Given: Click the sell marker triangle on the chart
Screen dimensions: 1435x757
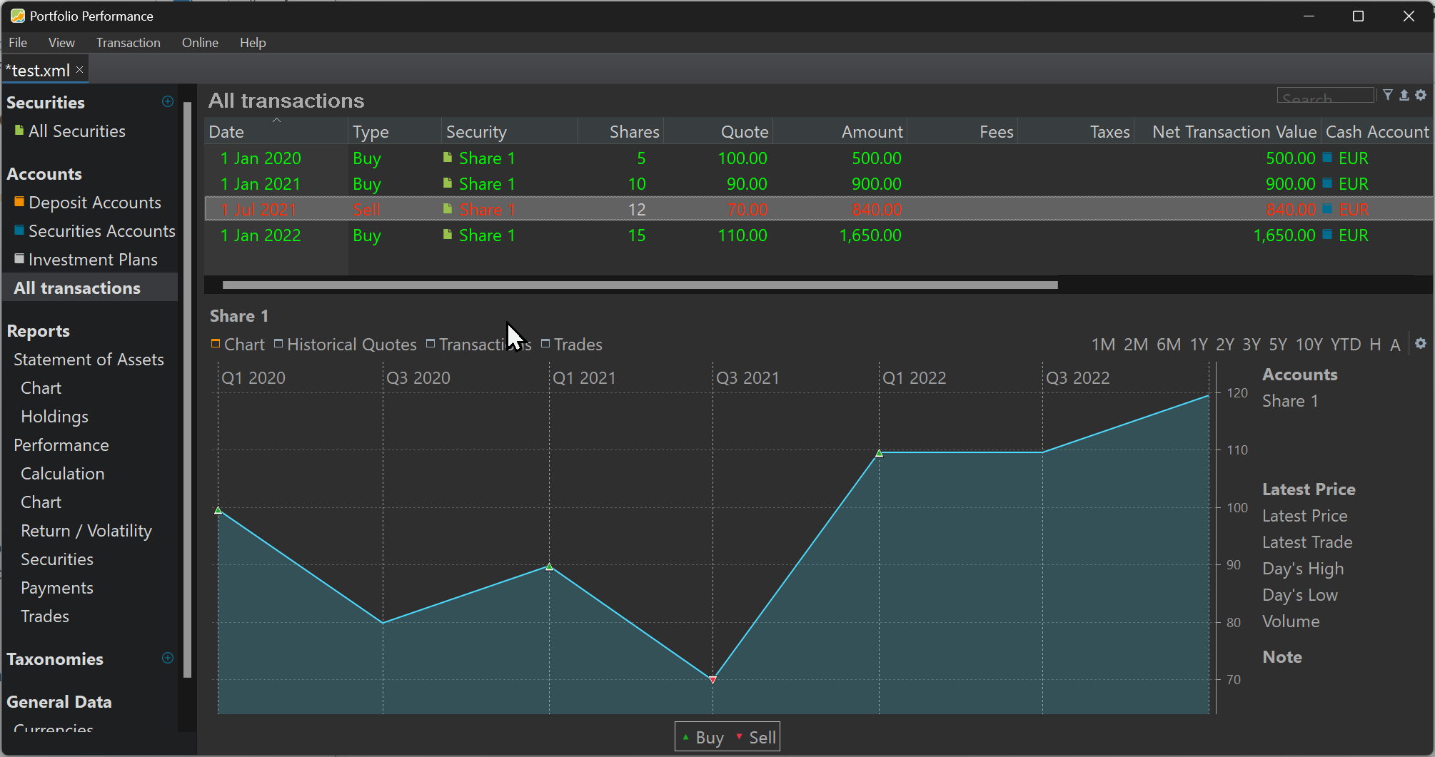Looking at the screenshot, I should (713, 680).
